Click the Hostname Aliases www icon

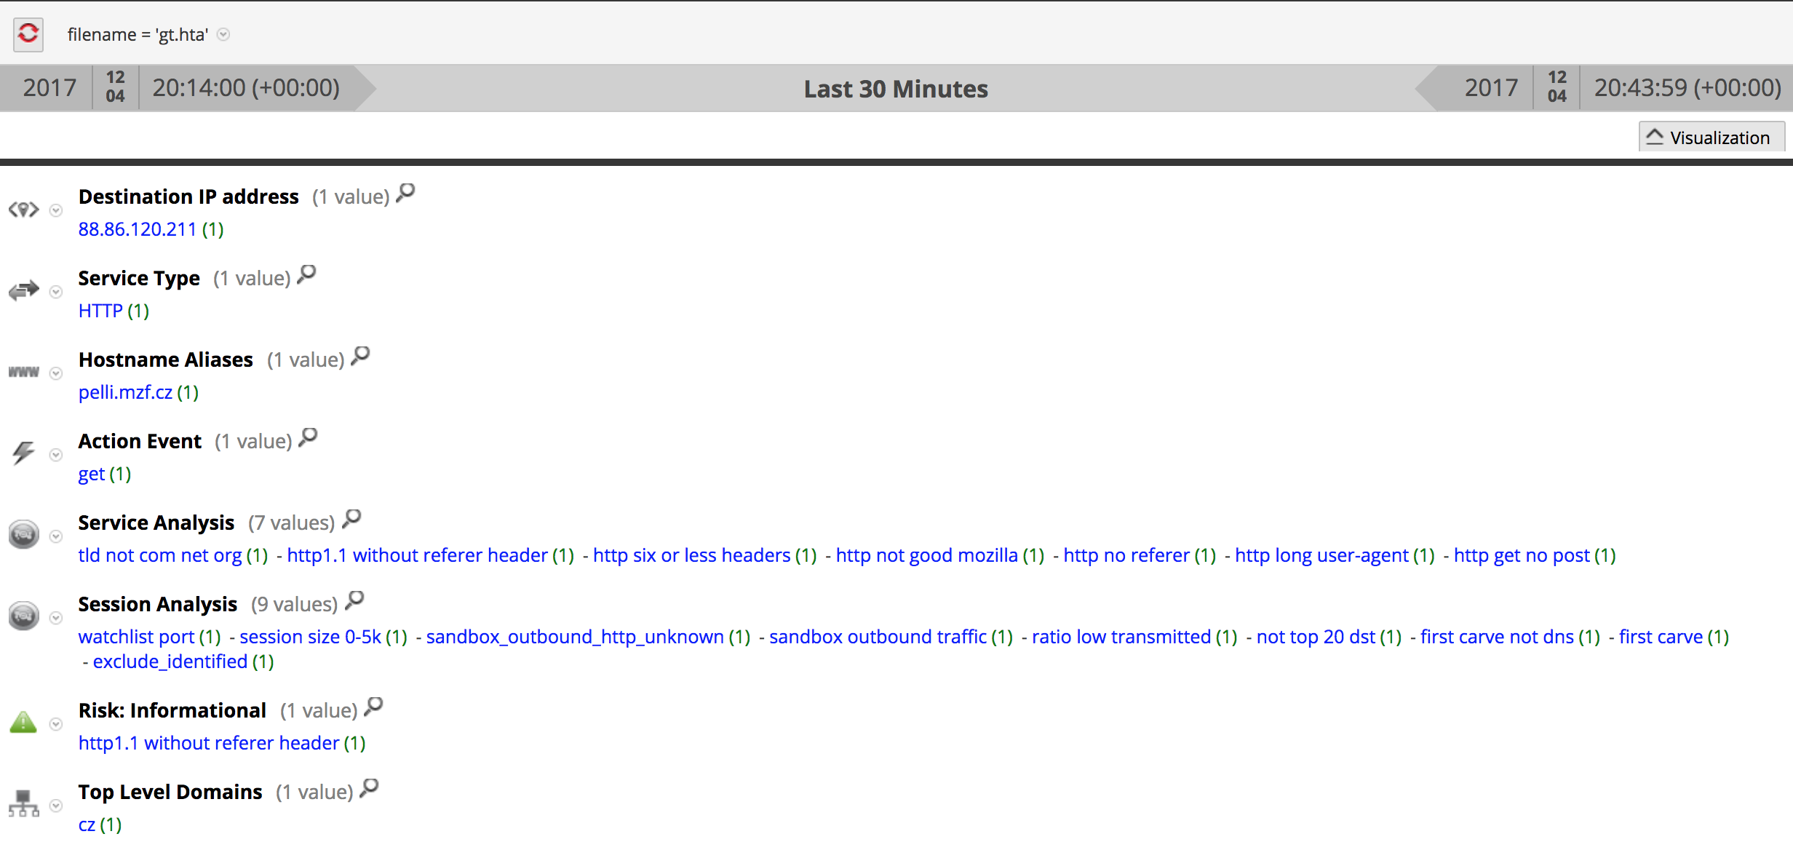pyautogui.click(x=23, y=373)
